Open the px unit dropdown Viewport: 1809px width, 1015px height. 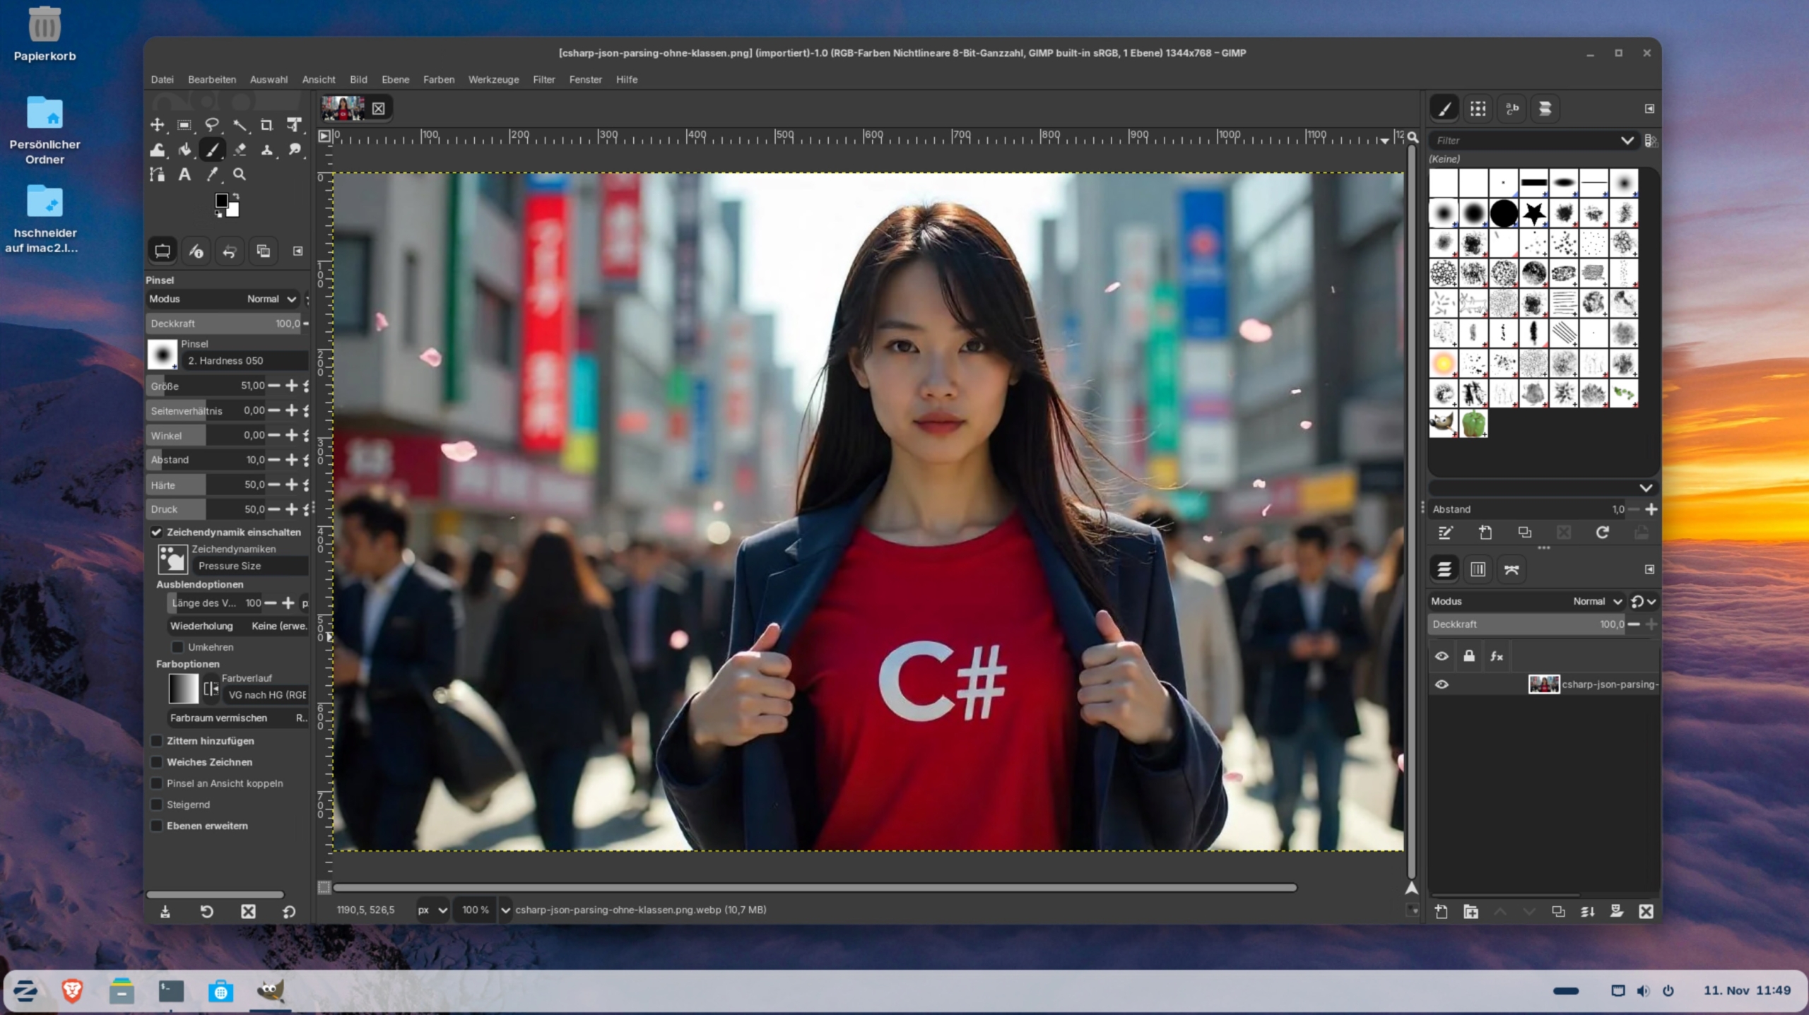coord(432,910)
